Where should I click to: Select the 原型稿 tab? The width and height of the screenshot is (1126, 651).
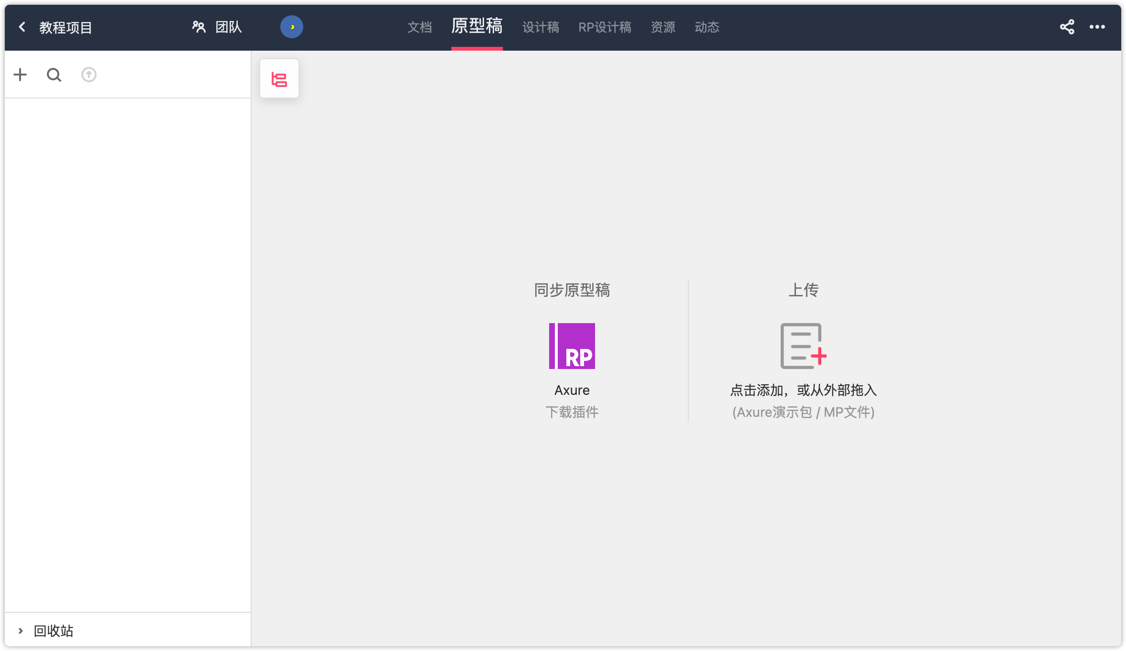[477, 26]
